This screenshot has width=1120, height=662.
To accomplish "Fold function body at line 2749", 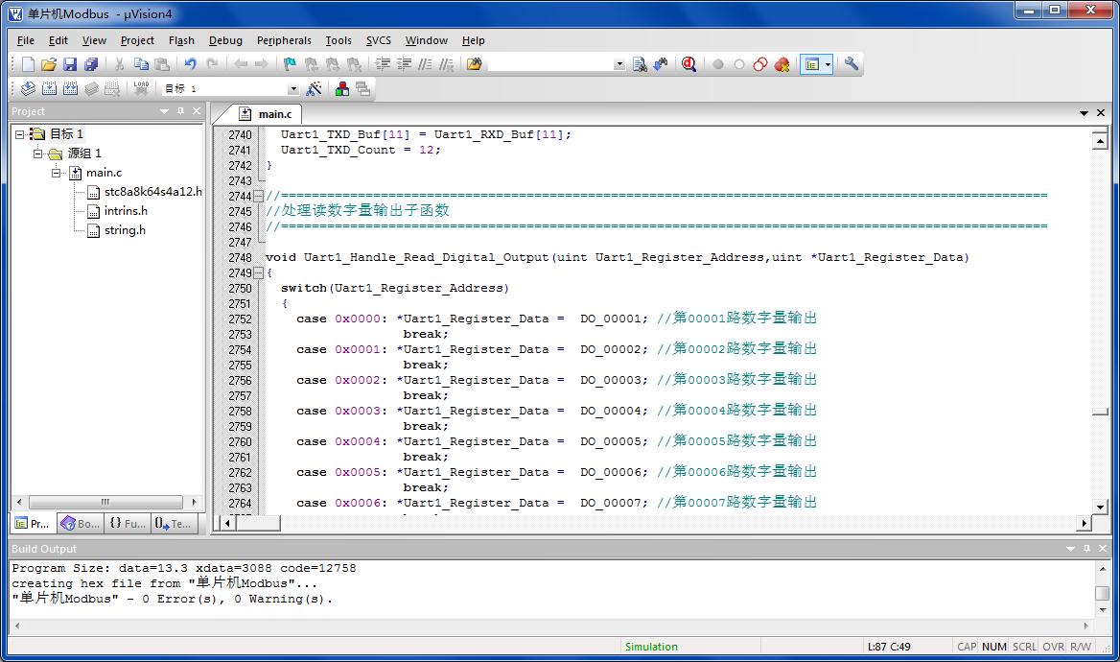I will pyautogui.click(x=259, y=273).
